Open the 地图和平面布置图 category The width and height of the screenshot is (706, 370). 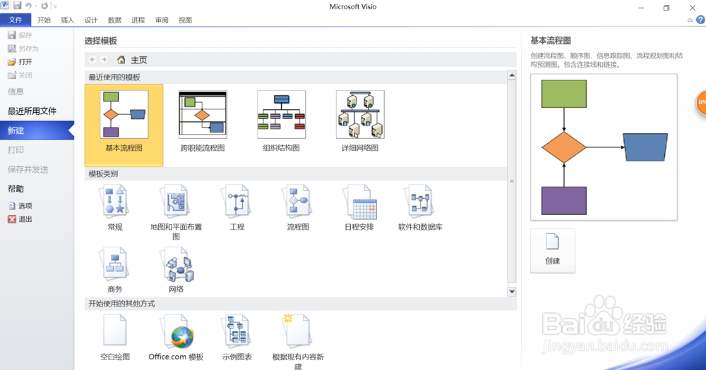(176, 212)
